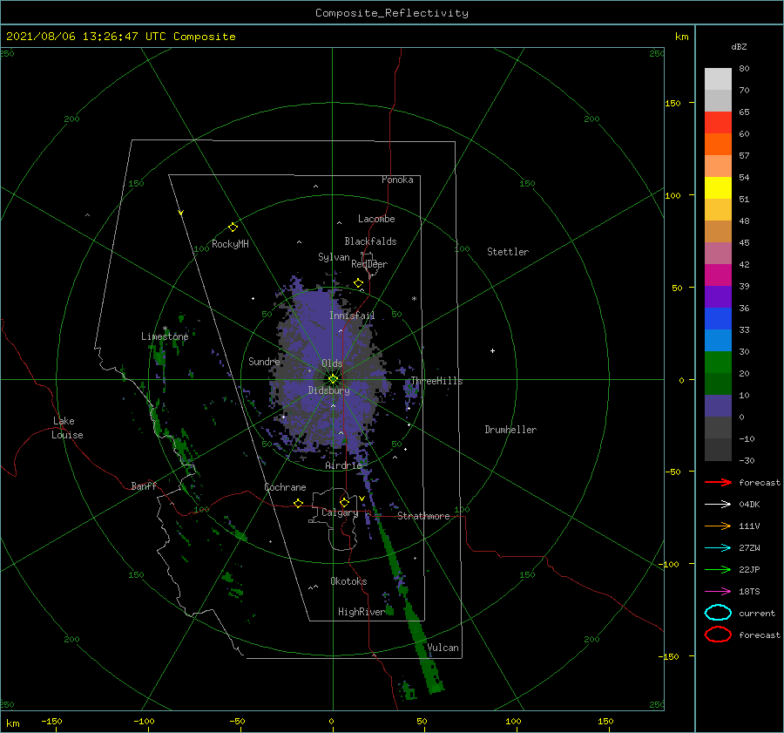
Task: Click the 111V orange arrow legend icon
Action: click(718, 526)
